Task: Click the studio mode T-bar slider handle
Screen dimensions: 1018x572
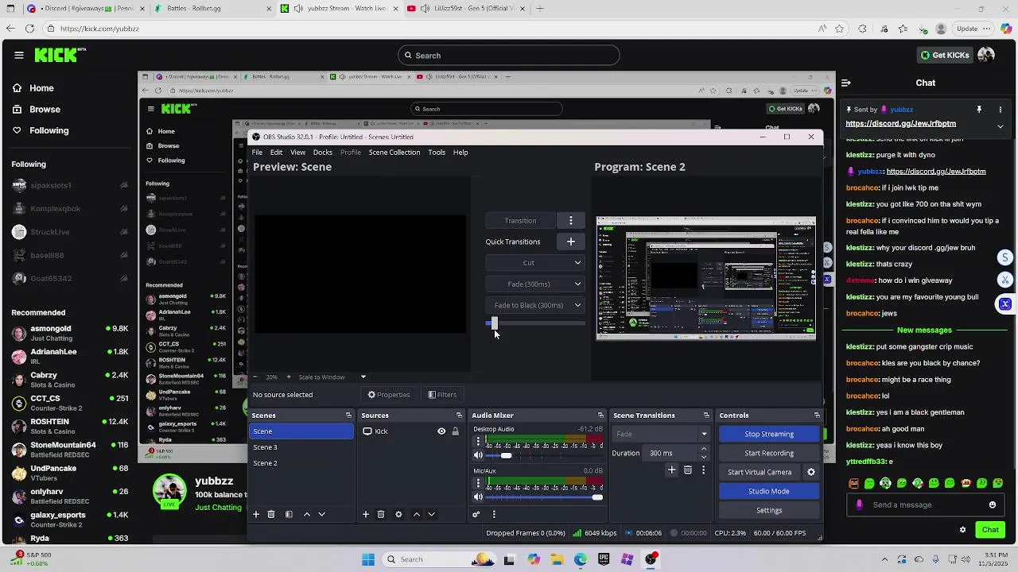Action: coord(494,323)
